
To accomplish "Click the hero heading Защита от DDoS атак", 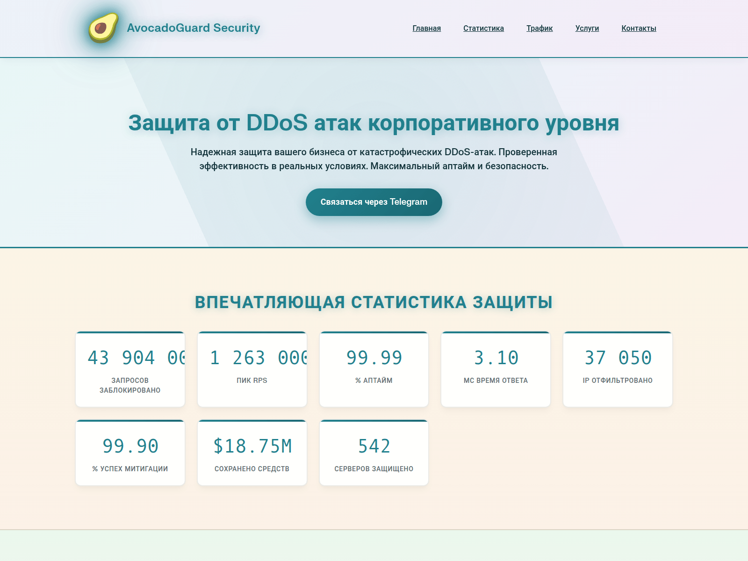I will click(x=374, y=123).
